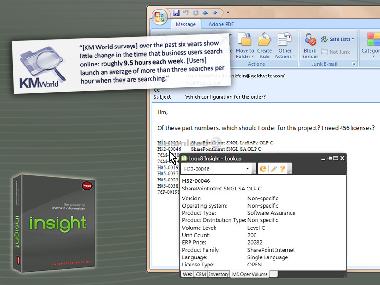This screenshot has width=380, height=285.
Task: Click the 'Software Assurance' product type value
Action: (x=271, y=213)
